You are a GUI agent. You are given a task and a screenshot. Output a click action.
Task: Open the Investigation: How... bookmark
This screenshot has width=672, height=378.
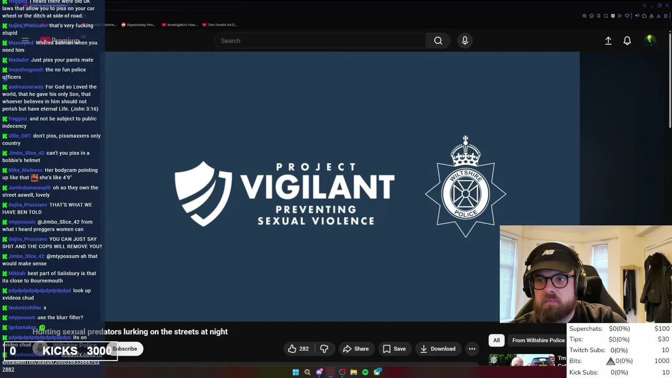click(180, 25)
